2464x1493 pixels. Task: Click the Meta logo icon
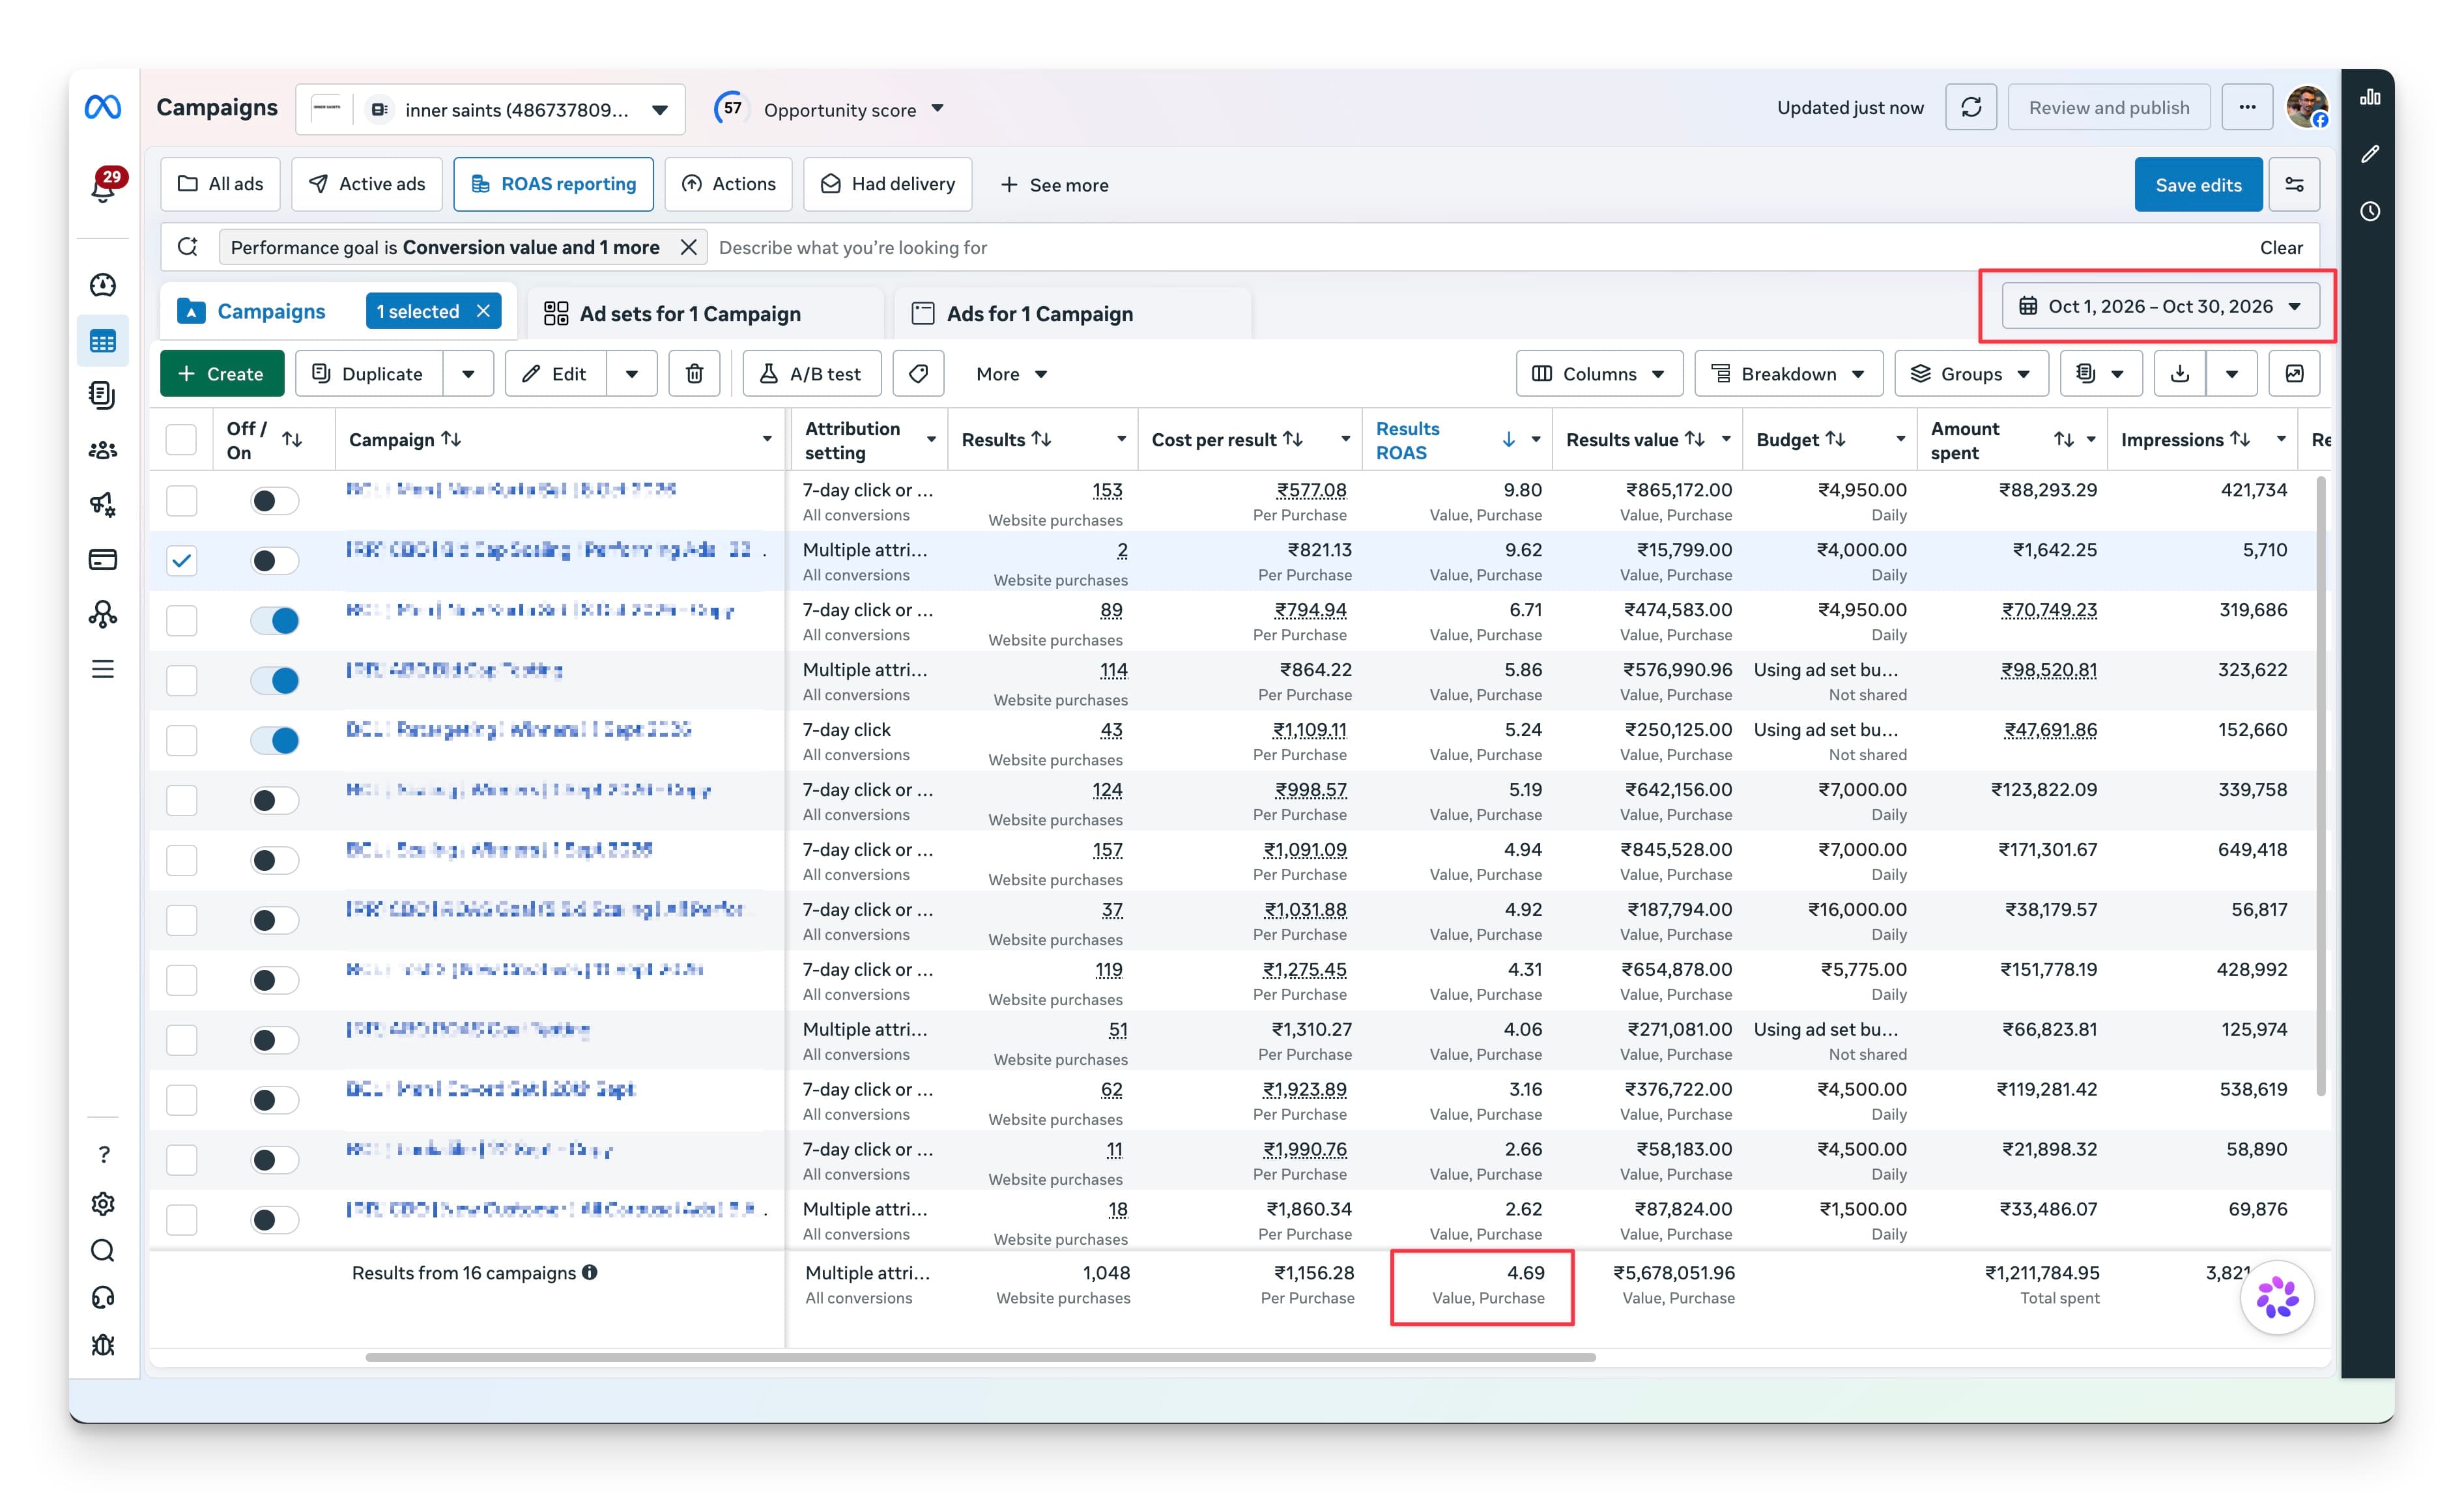pos(103,107)
